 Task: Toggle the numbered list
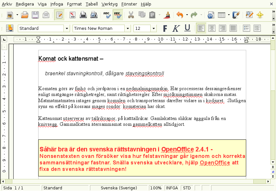pos(247,28)
